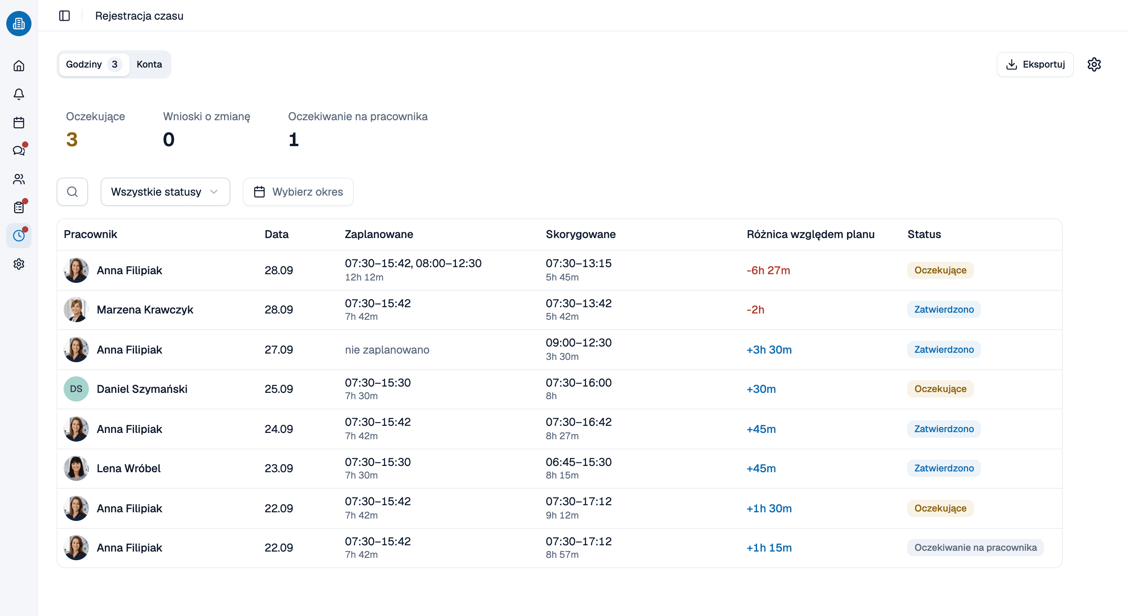
Task: Select the time tracking clock icon
Action: [x=18, y=236]
